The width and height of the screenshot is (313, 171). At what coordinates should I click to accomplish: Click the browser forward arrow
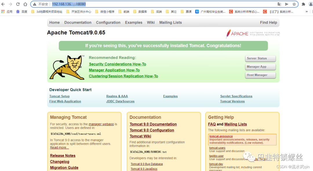(x=10, y=4)
